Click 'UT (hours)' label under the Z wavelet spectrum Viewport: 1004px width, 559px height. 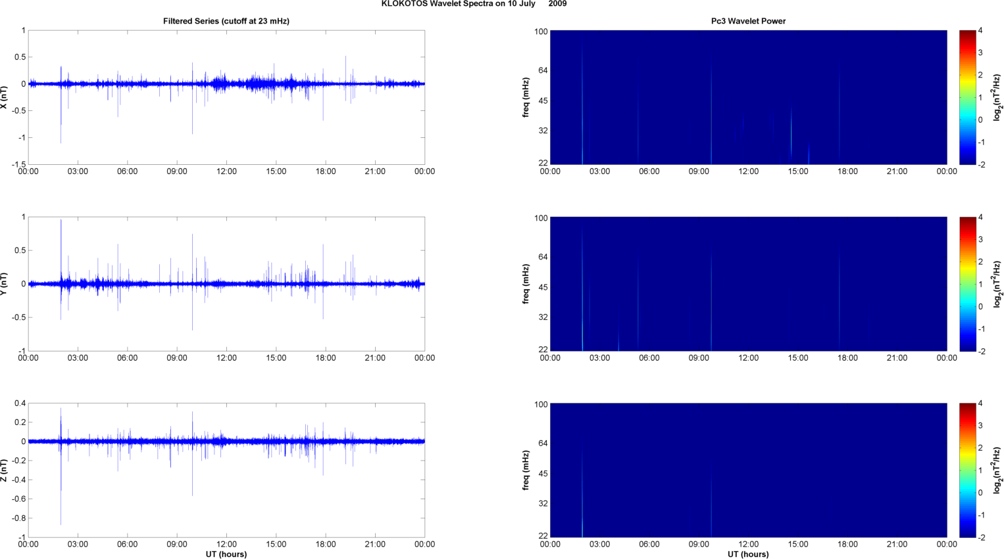(x=749, y=554)
